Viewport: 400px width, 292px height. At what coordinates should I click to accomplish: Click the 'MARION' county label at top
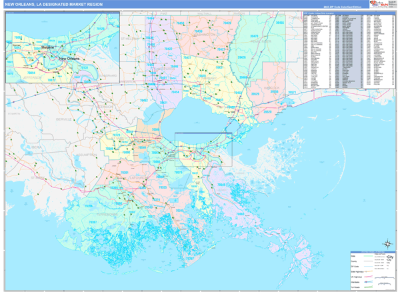(239, 13)
